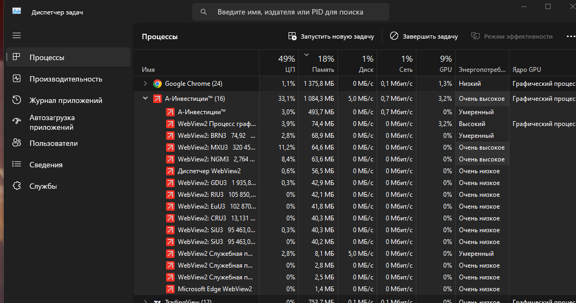
Task: Open the three-dots more options menu
Action: [x=570, y=36]
